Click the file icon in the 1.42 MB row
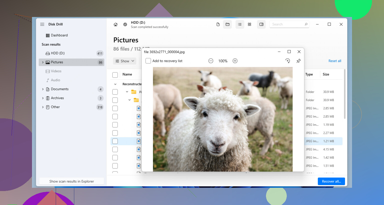Viewport: 384px width, 205px height. pos(139,158)
